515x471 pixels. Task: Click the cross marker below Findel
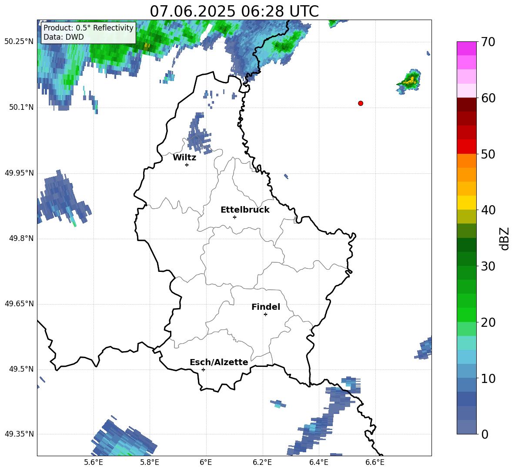click(x=266, y=315)
